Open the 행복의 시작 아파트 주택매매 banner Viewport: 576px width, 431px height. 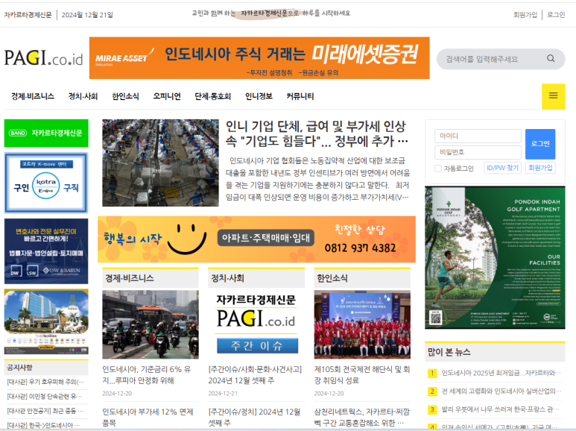(256, 239)
